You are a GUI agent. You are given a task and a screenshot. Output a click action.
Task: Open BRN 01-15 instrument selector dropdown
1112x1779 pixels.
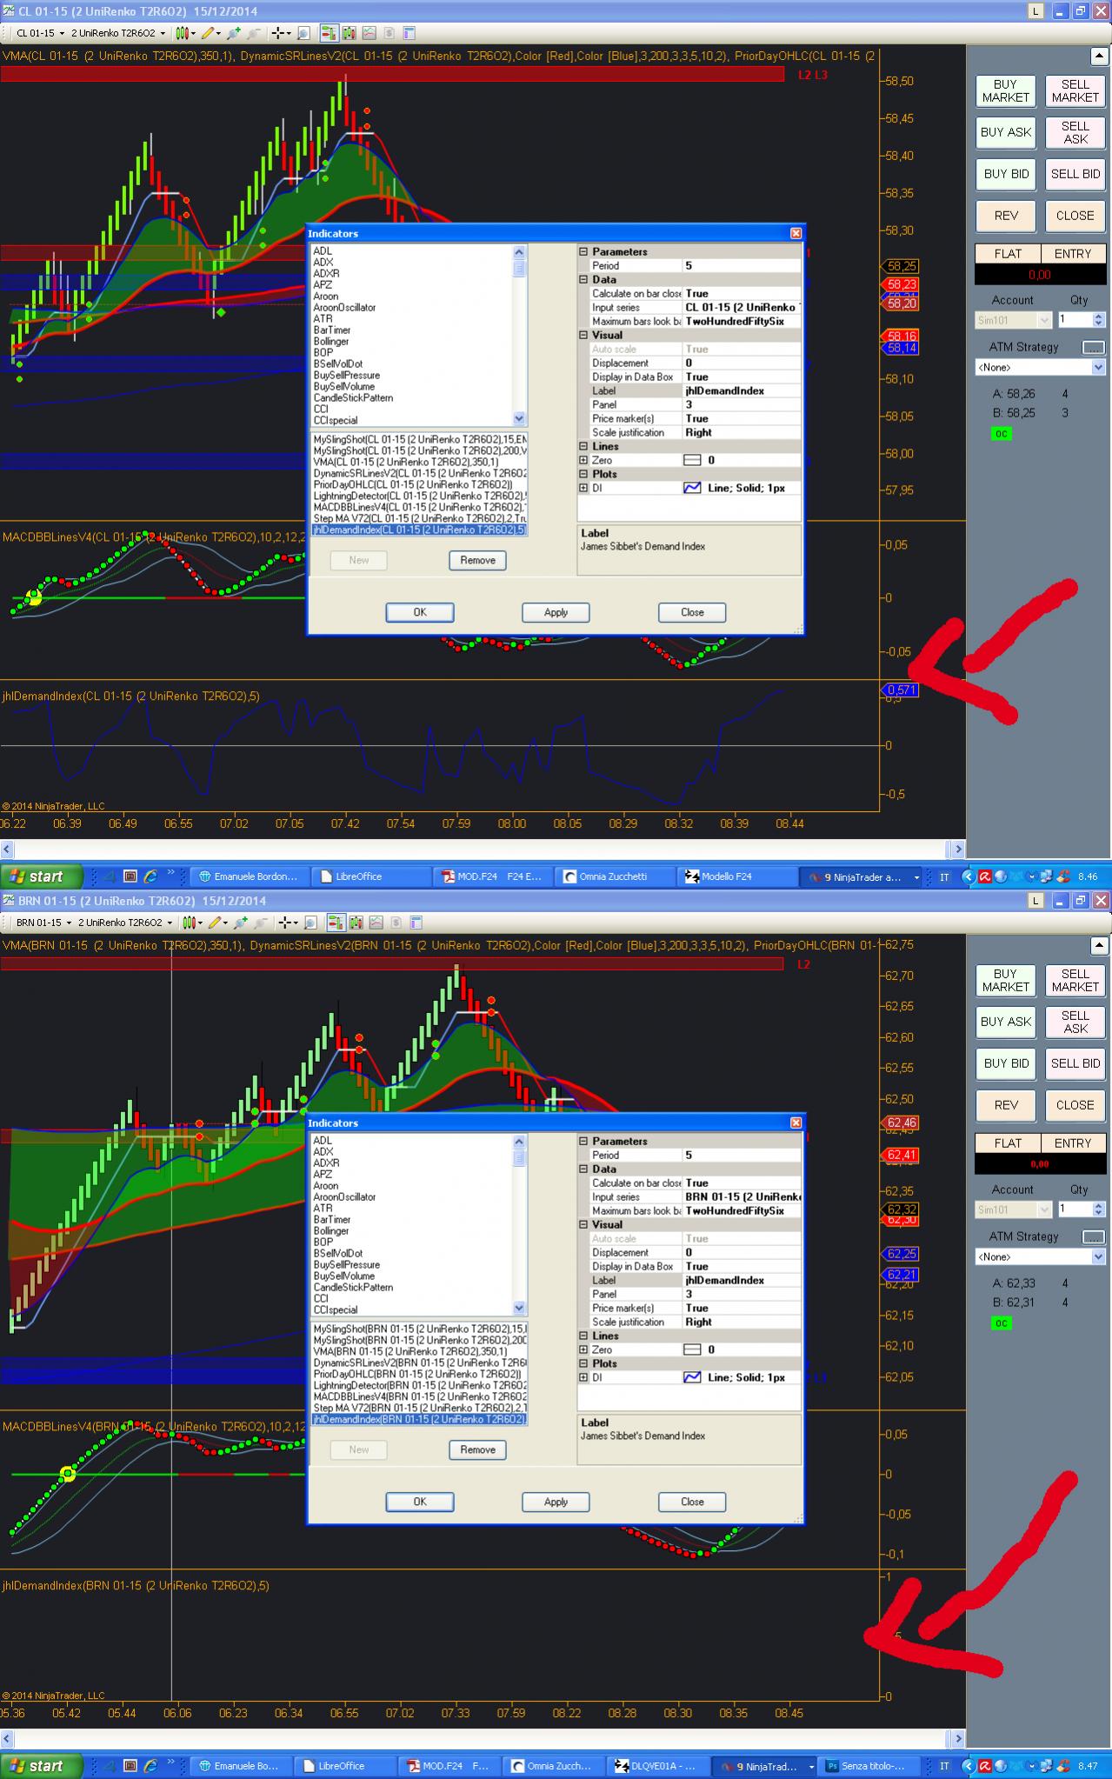(x=43, y=923)
